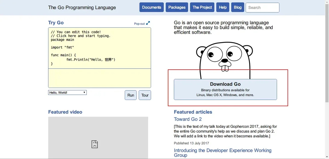329x159 pixels.
Task: Click the Search input field
Action: click(262, 8)
